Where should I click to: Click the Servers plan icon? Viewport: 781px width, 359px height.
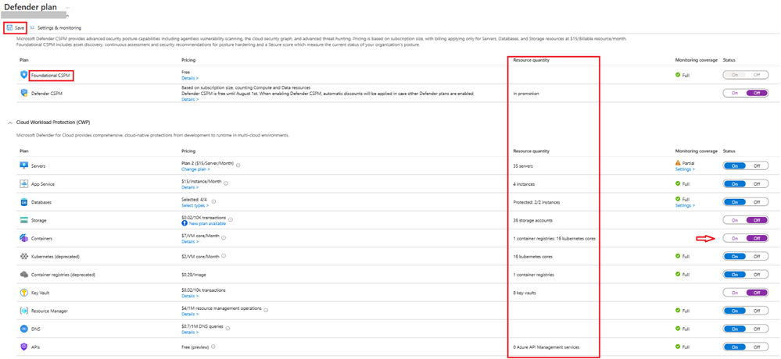24,165
